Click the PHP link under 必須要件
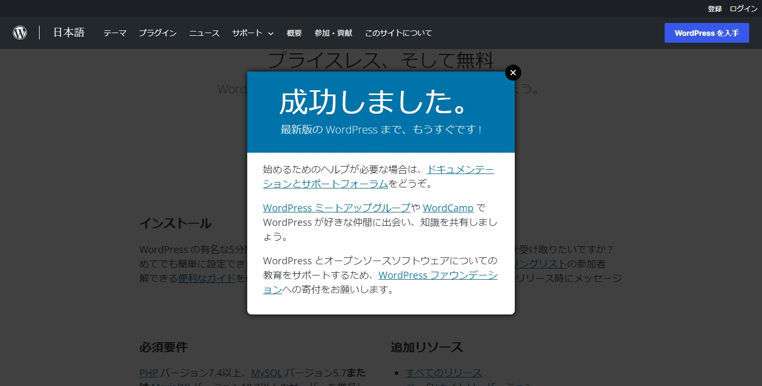The width and height of the screenshot is (762, 386). 149,373
